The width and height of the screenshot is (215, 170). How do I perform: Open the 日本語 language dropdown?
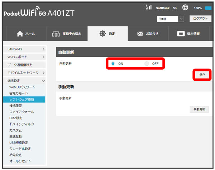tap(170, 19)
